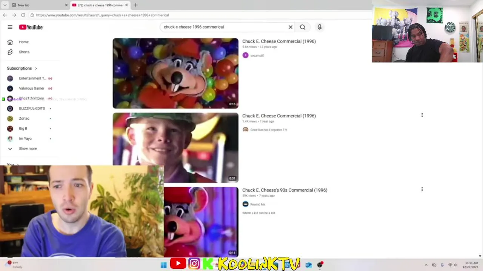This screenshot has width=483, height=271.
Task: Open more options for 90s Commercial result
Action: coord(422,190)
